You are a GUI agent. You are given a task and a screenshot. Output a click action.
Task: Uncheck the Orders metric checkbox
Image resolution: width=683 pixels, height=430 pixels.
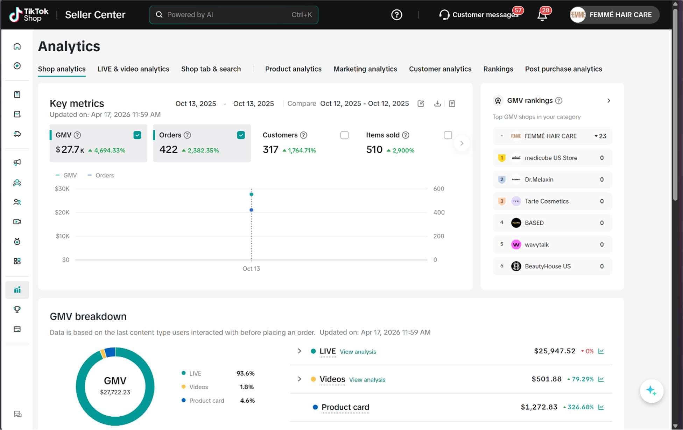(x=241, y=135)
